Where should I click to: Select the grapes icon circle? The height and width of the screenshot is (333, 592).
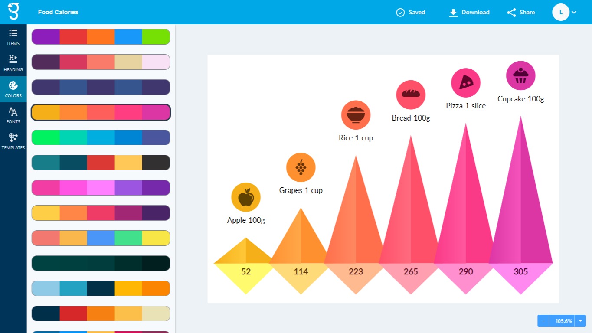pos(301,167)
